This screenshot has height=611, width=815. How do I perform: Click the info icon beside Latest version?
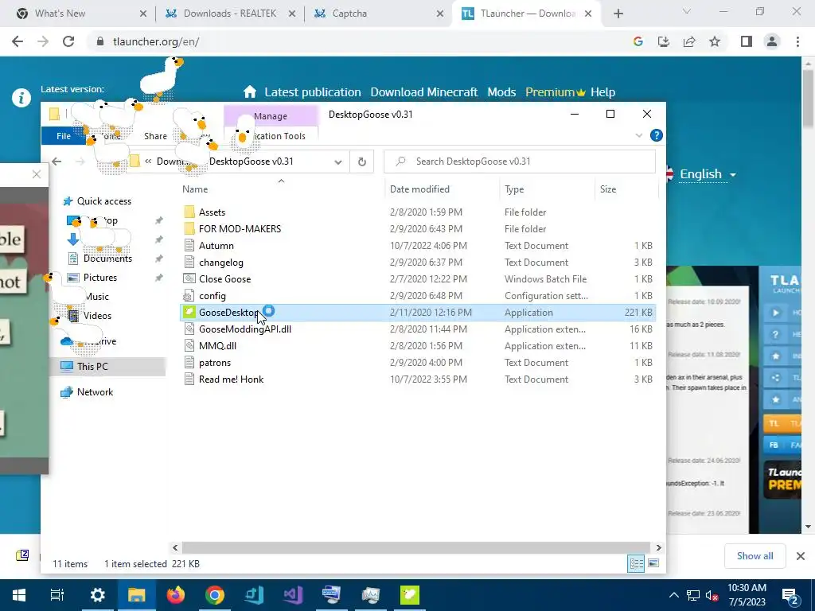[x=21, y=98]
